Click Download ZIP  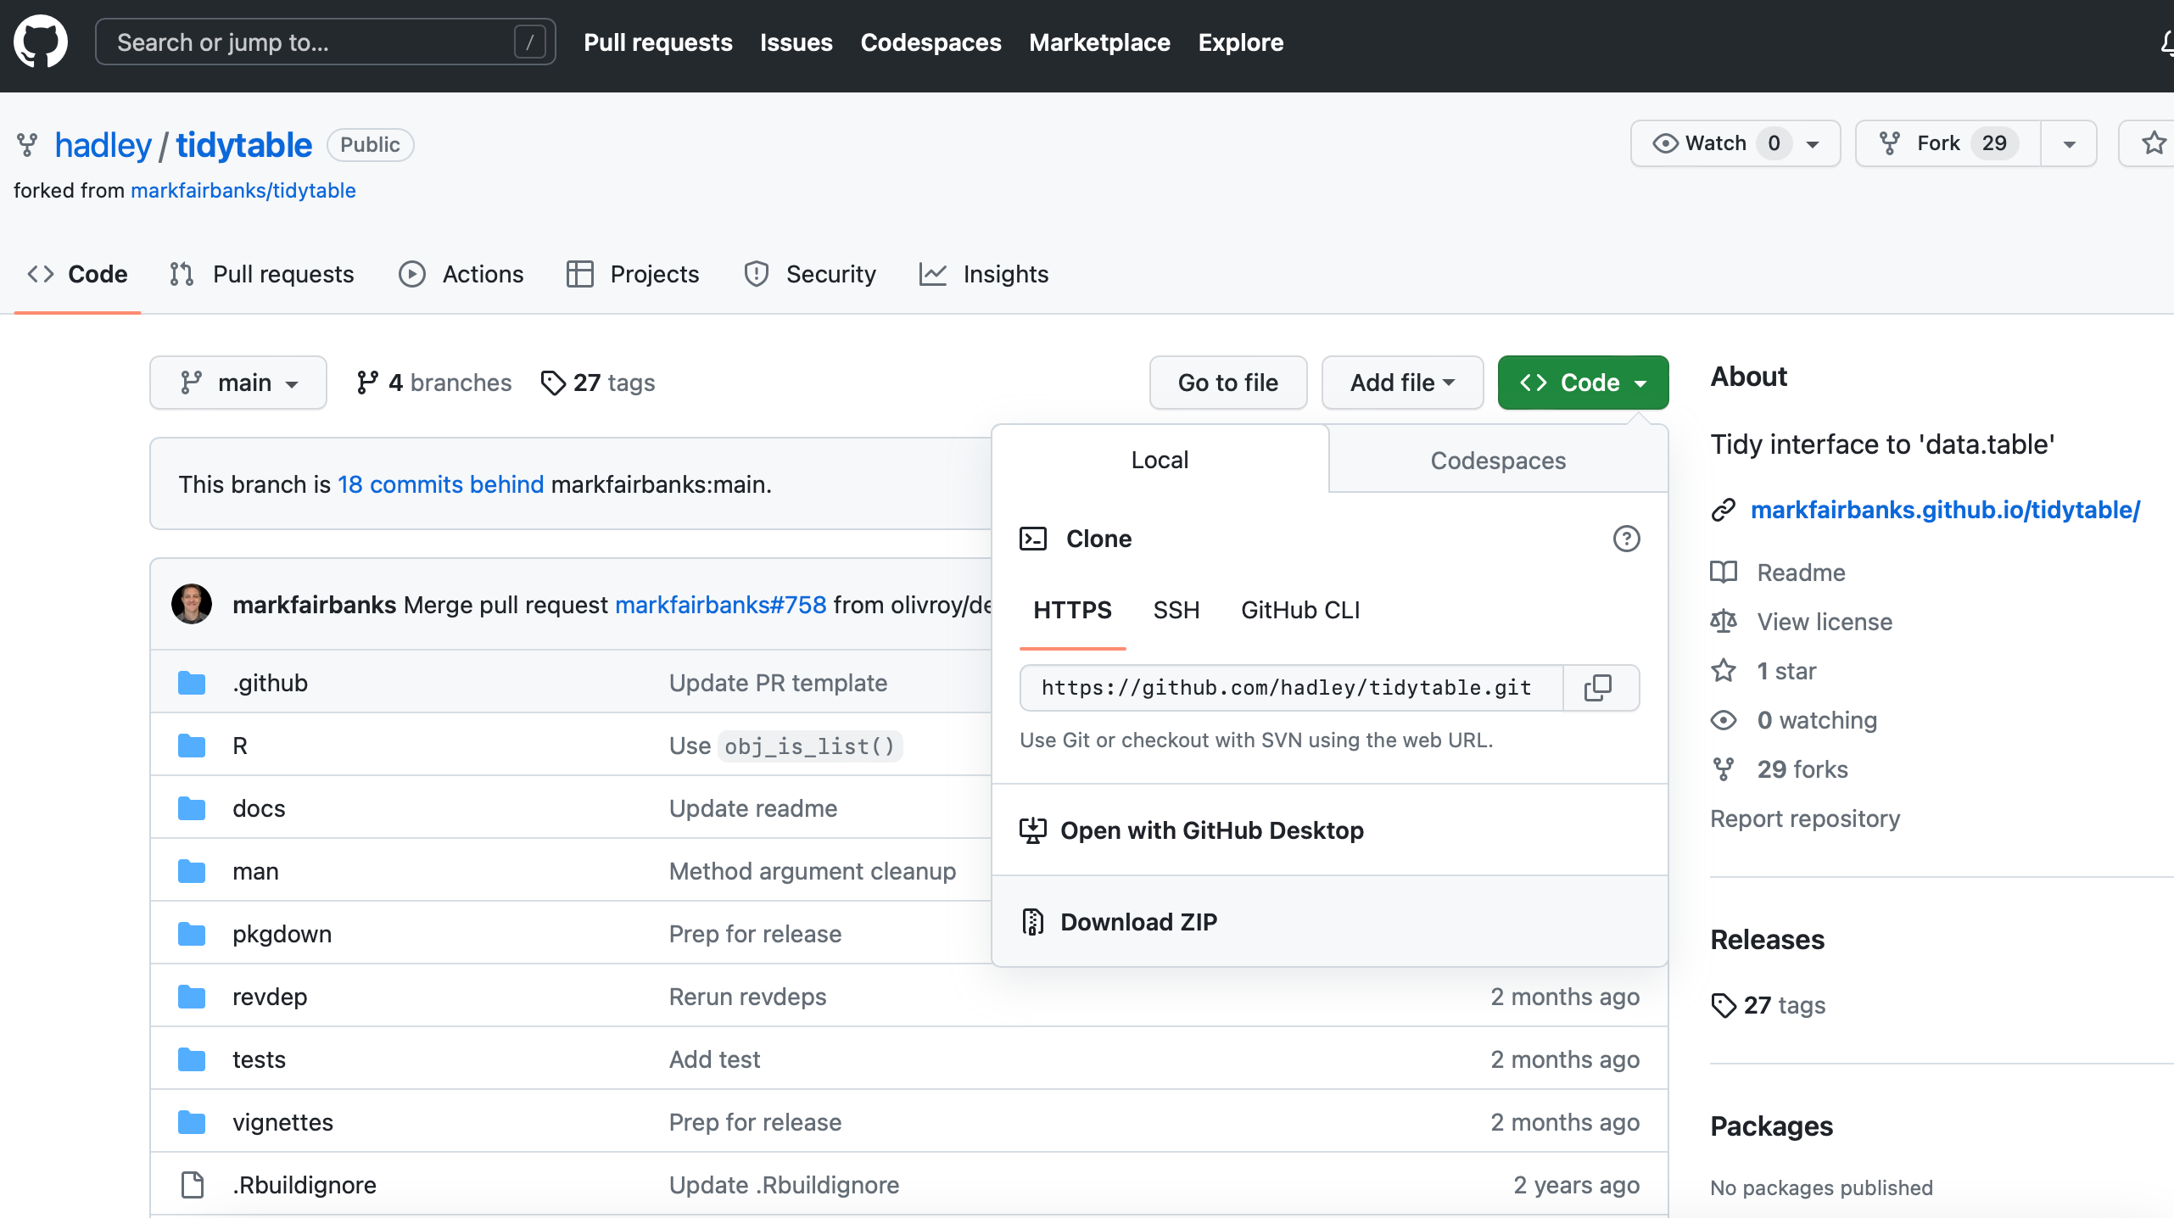pos(1137,921)
